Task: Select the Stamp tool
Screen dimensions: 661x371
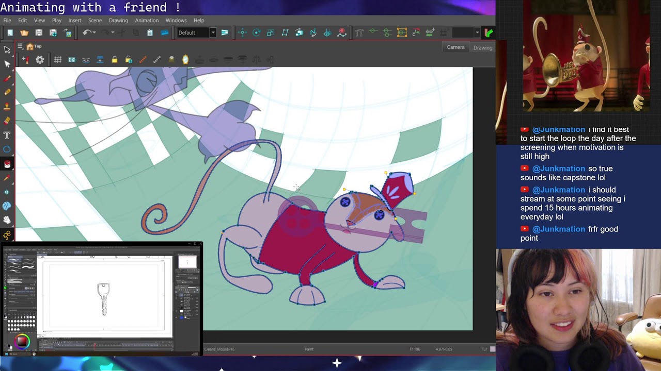Action: coord(7,107)
